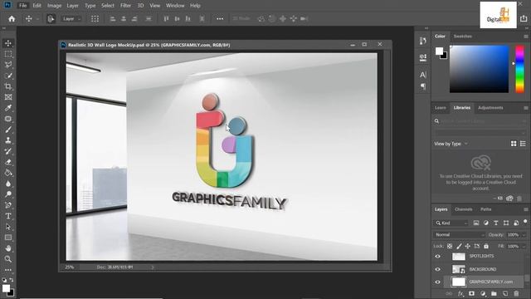Toggle lock image pixels brush icon
The width and height of the screenshot is (531, 299).
459,246
